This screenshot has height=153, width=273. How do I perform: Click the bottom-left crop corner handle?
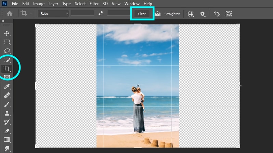(37, 147)
